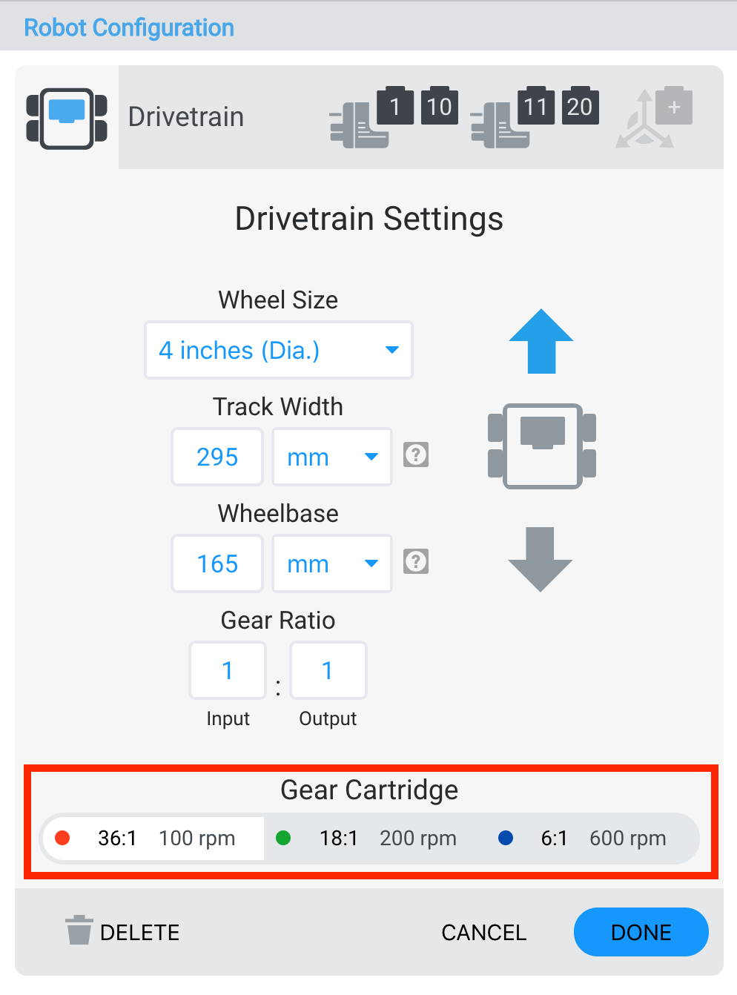Open the Track Width units dropdown

coord(331,457)
